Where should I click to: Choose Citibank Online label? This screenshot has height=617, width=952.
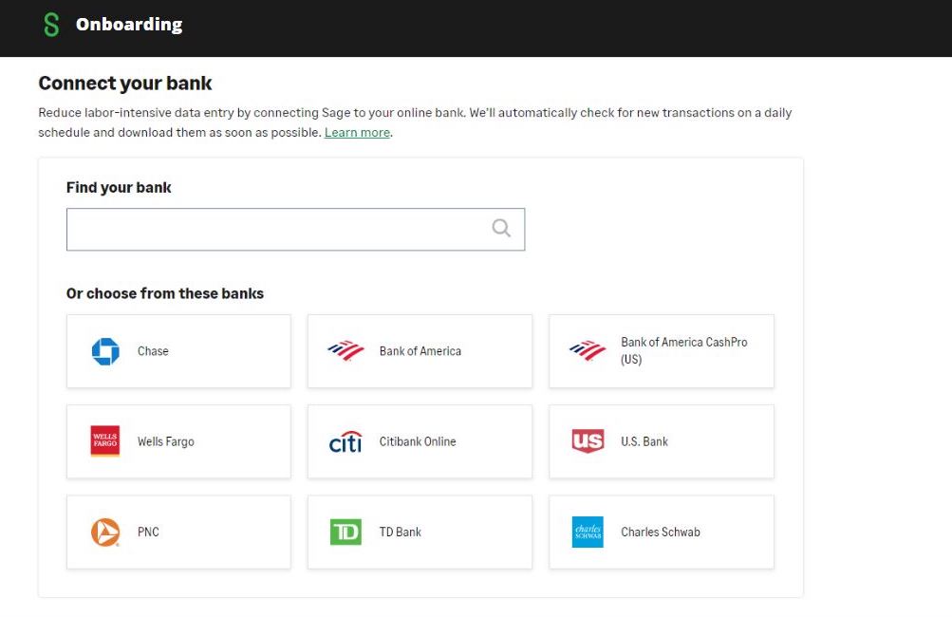tap(418, 441)
